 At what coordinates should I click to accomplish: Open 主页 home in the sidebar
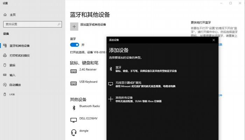(x=13, y=15)
